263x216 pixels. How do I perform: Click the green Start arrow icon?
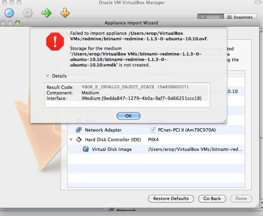pos(46,13)
